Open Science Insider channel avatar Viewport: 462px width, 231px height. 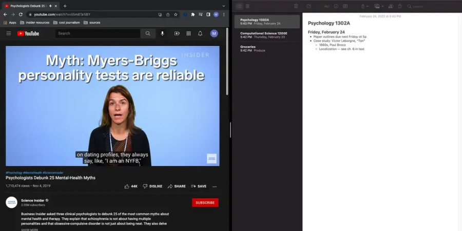(11, 202)
